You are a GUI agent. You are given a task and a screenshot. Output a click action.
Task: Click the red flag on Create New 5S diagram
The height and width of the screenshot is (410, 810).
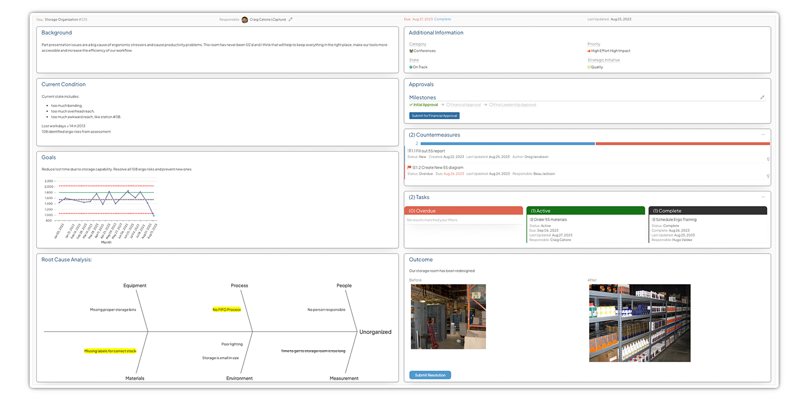point(409,167)
